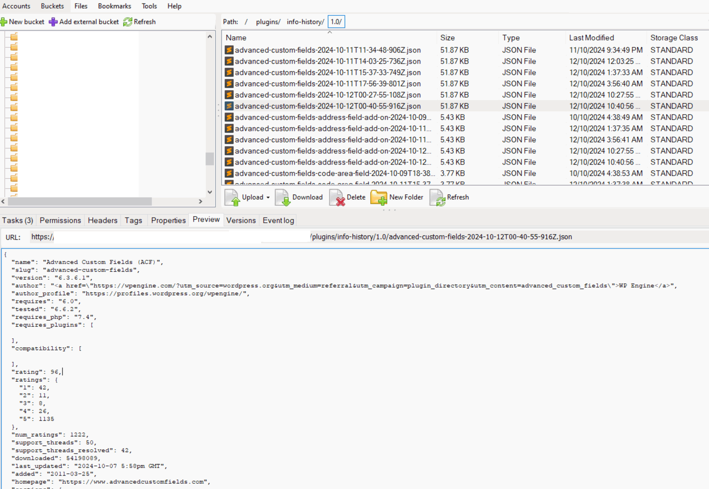Screen dimensions: 709x489
Task: Click file icon of advanced-custom-fields-2024-10-11T15-37-33-749Z.json
Action: (229, 72)
